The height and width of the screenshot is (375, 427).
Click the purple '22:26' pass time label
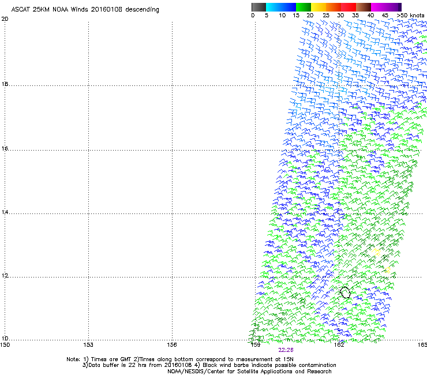286,350
